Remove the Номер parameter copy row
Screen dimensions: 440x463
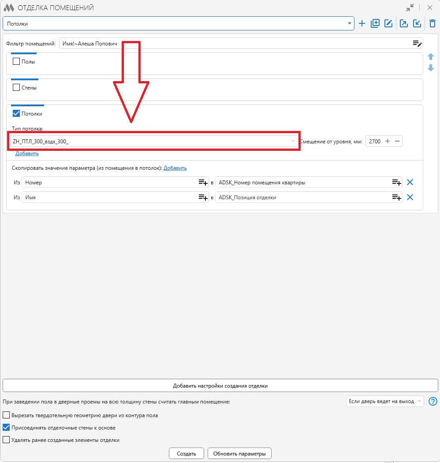[x=410, y=183]
